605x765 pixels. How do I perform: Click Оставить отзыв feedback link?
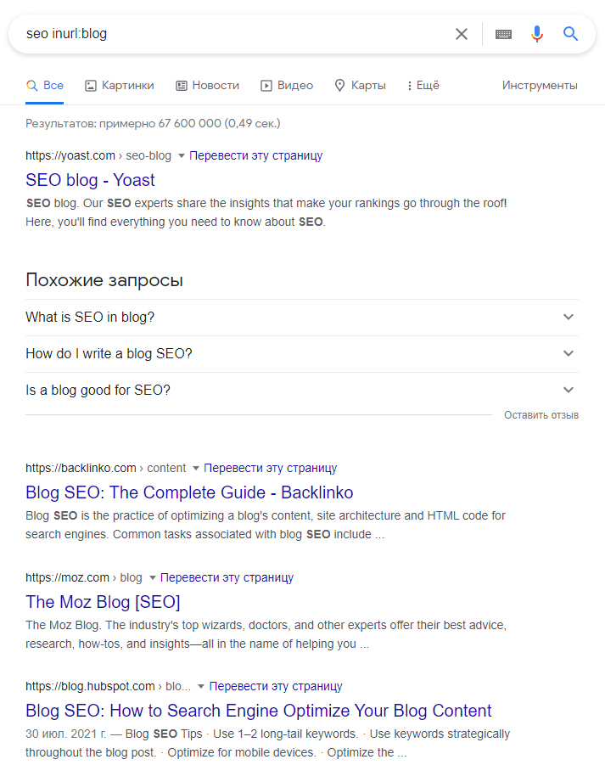541,415
